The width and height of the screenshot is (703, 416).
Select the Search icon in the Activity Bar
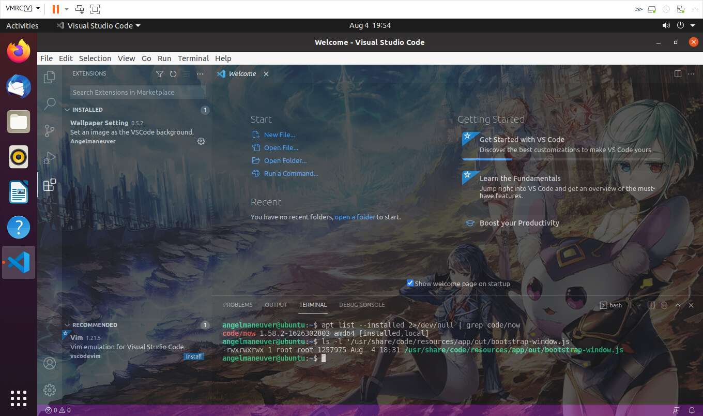(x=49, y=103)
